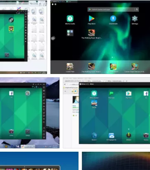The width and height of the screenshot is (150, 170).
Task: Open the Facebook app in the glacier screenshot
Action: point(11,93)
